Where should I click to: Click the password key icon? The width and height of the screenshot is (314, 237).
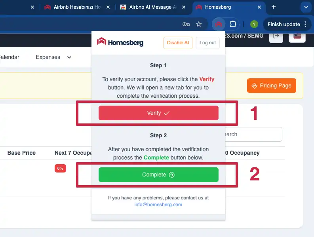coord(186,24)
